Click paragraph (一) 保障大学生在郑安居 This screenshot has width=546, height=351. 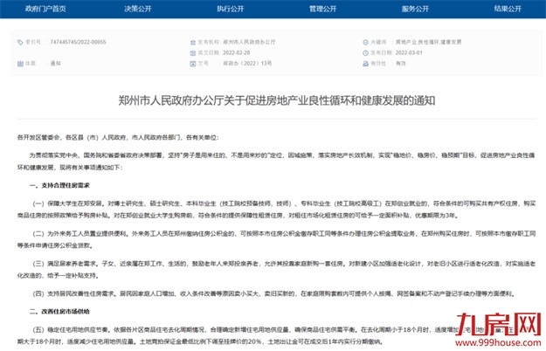click(x=276, y=210)
